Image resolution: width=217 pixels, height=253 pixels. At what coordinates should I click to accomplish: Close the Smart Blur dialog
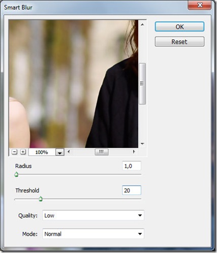pyautogui.click(x=200, y=5)
